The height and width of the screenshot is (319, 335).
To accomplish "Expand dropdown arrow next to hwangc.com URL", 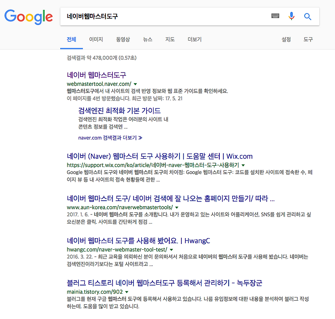I will pyautogui.click(x=172, y=250).
